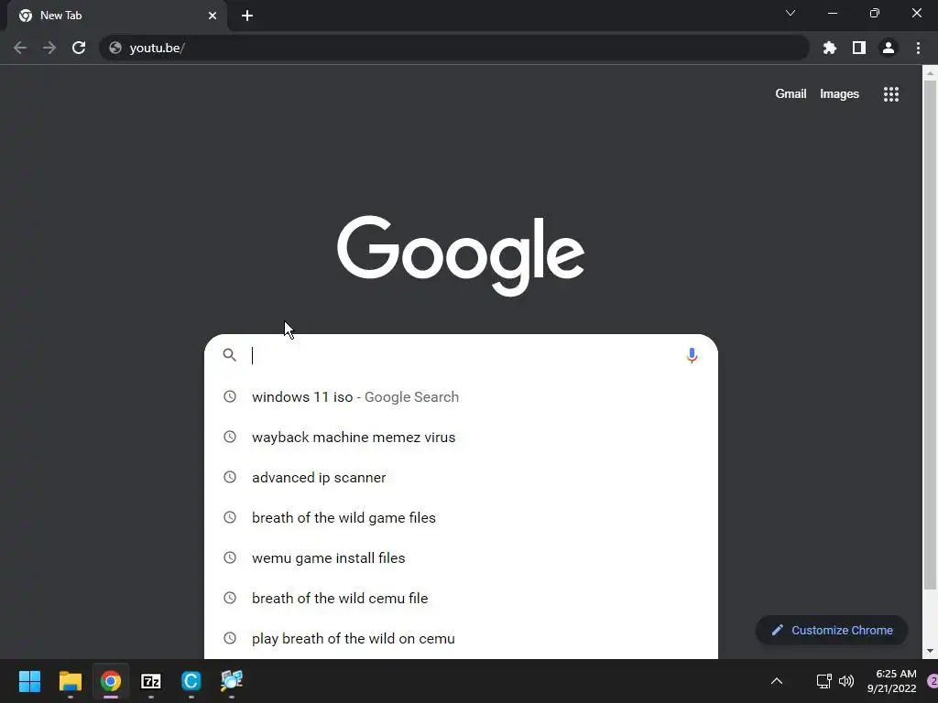The height and width of the screenshot is (703, 938).
Task: Focus the Google search text field
Action: click(x=464, y=356)
